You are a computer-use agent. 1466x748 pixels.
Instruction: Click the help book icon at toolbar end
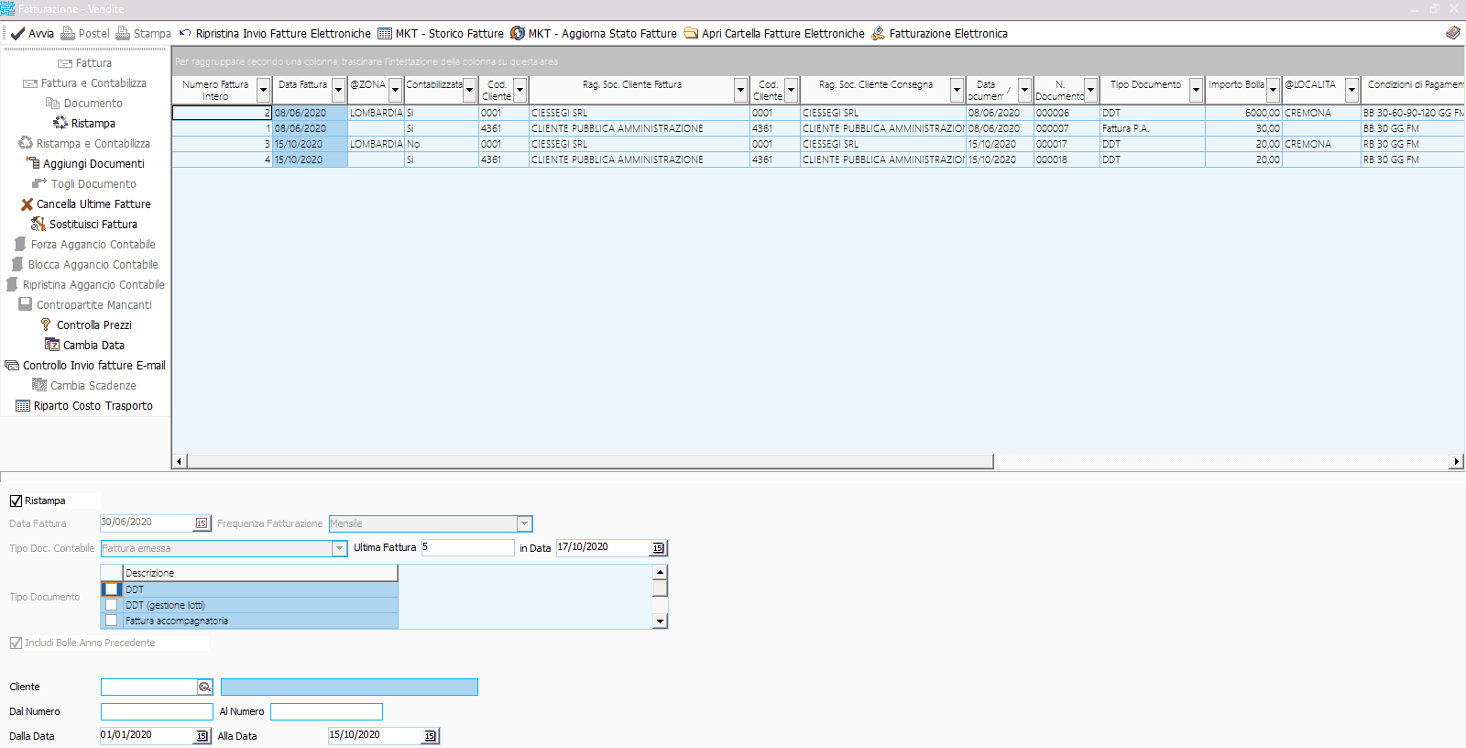1453,33
